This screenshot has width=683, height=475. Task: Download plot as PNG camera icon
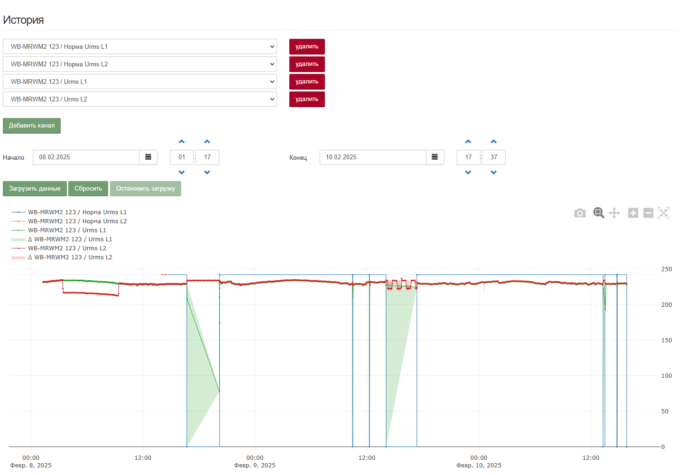(x=580, y=213)
